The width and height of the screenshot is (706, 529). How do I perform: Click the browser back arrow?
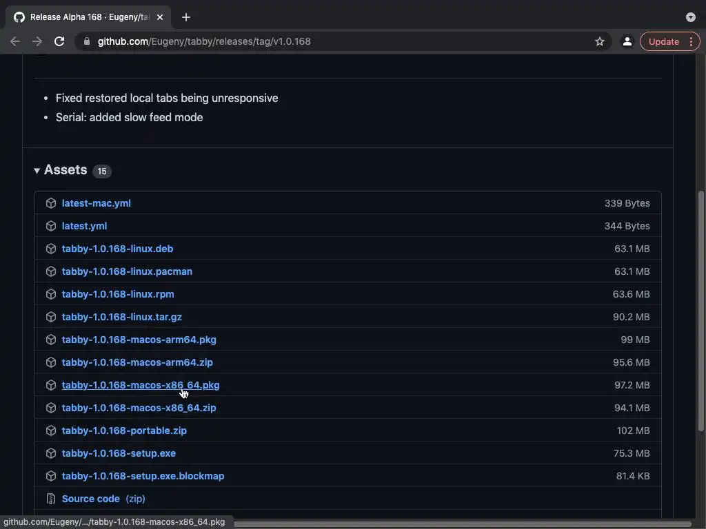15,41
